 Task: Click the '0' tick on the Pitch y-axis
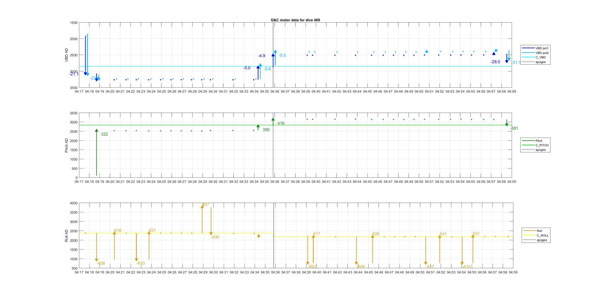coord(76,178)
